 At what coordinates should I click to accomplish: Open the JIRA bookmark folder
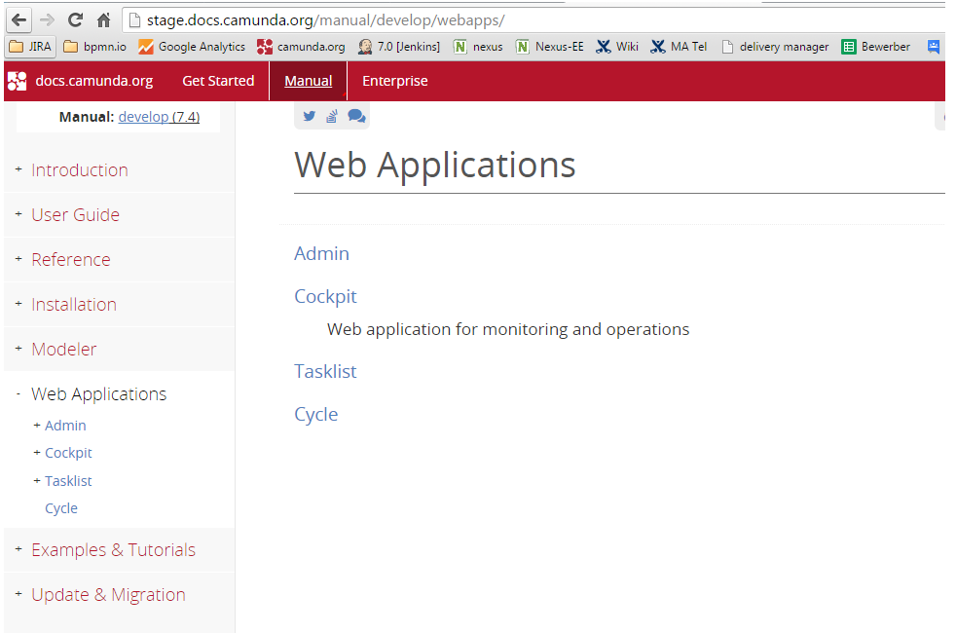coord(30,47)
